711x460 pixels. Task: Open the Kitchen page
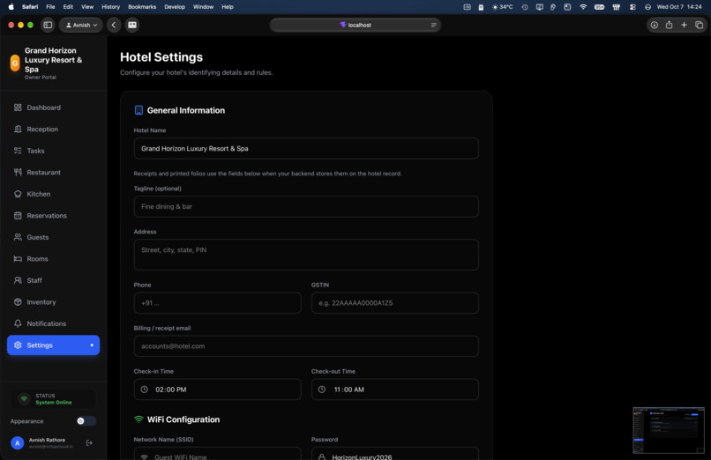[x=53, y=194]
